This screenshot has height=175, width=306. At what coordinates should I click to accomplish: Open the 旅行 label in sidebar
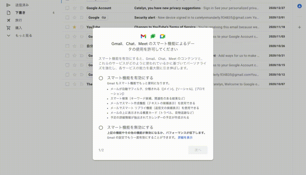coord(19,20)
